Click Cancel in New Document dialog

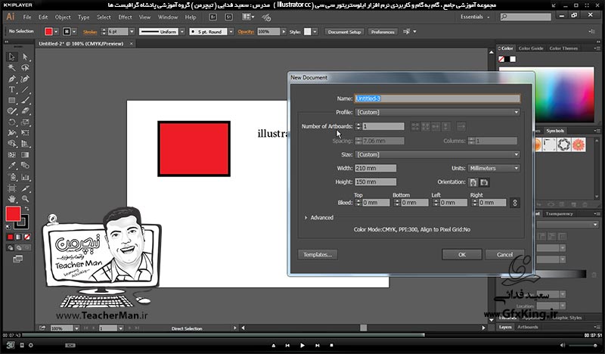click(504, 255)
